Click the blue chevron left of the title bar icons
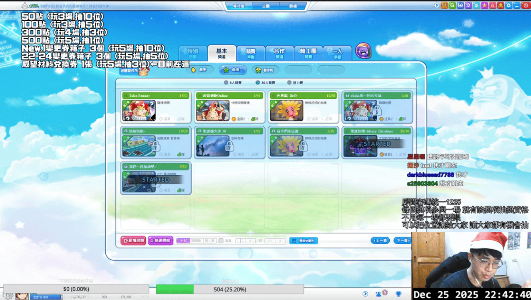The width and height of the screenshot is (531, 300). 437,5
